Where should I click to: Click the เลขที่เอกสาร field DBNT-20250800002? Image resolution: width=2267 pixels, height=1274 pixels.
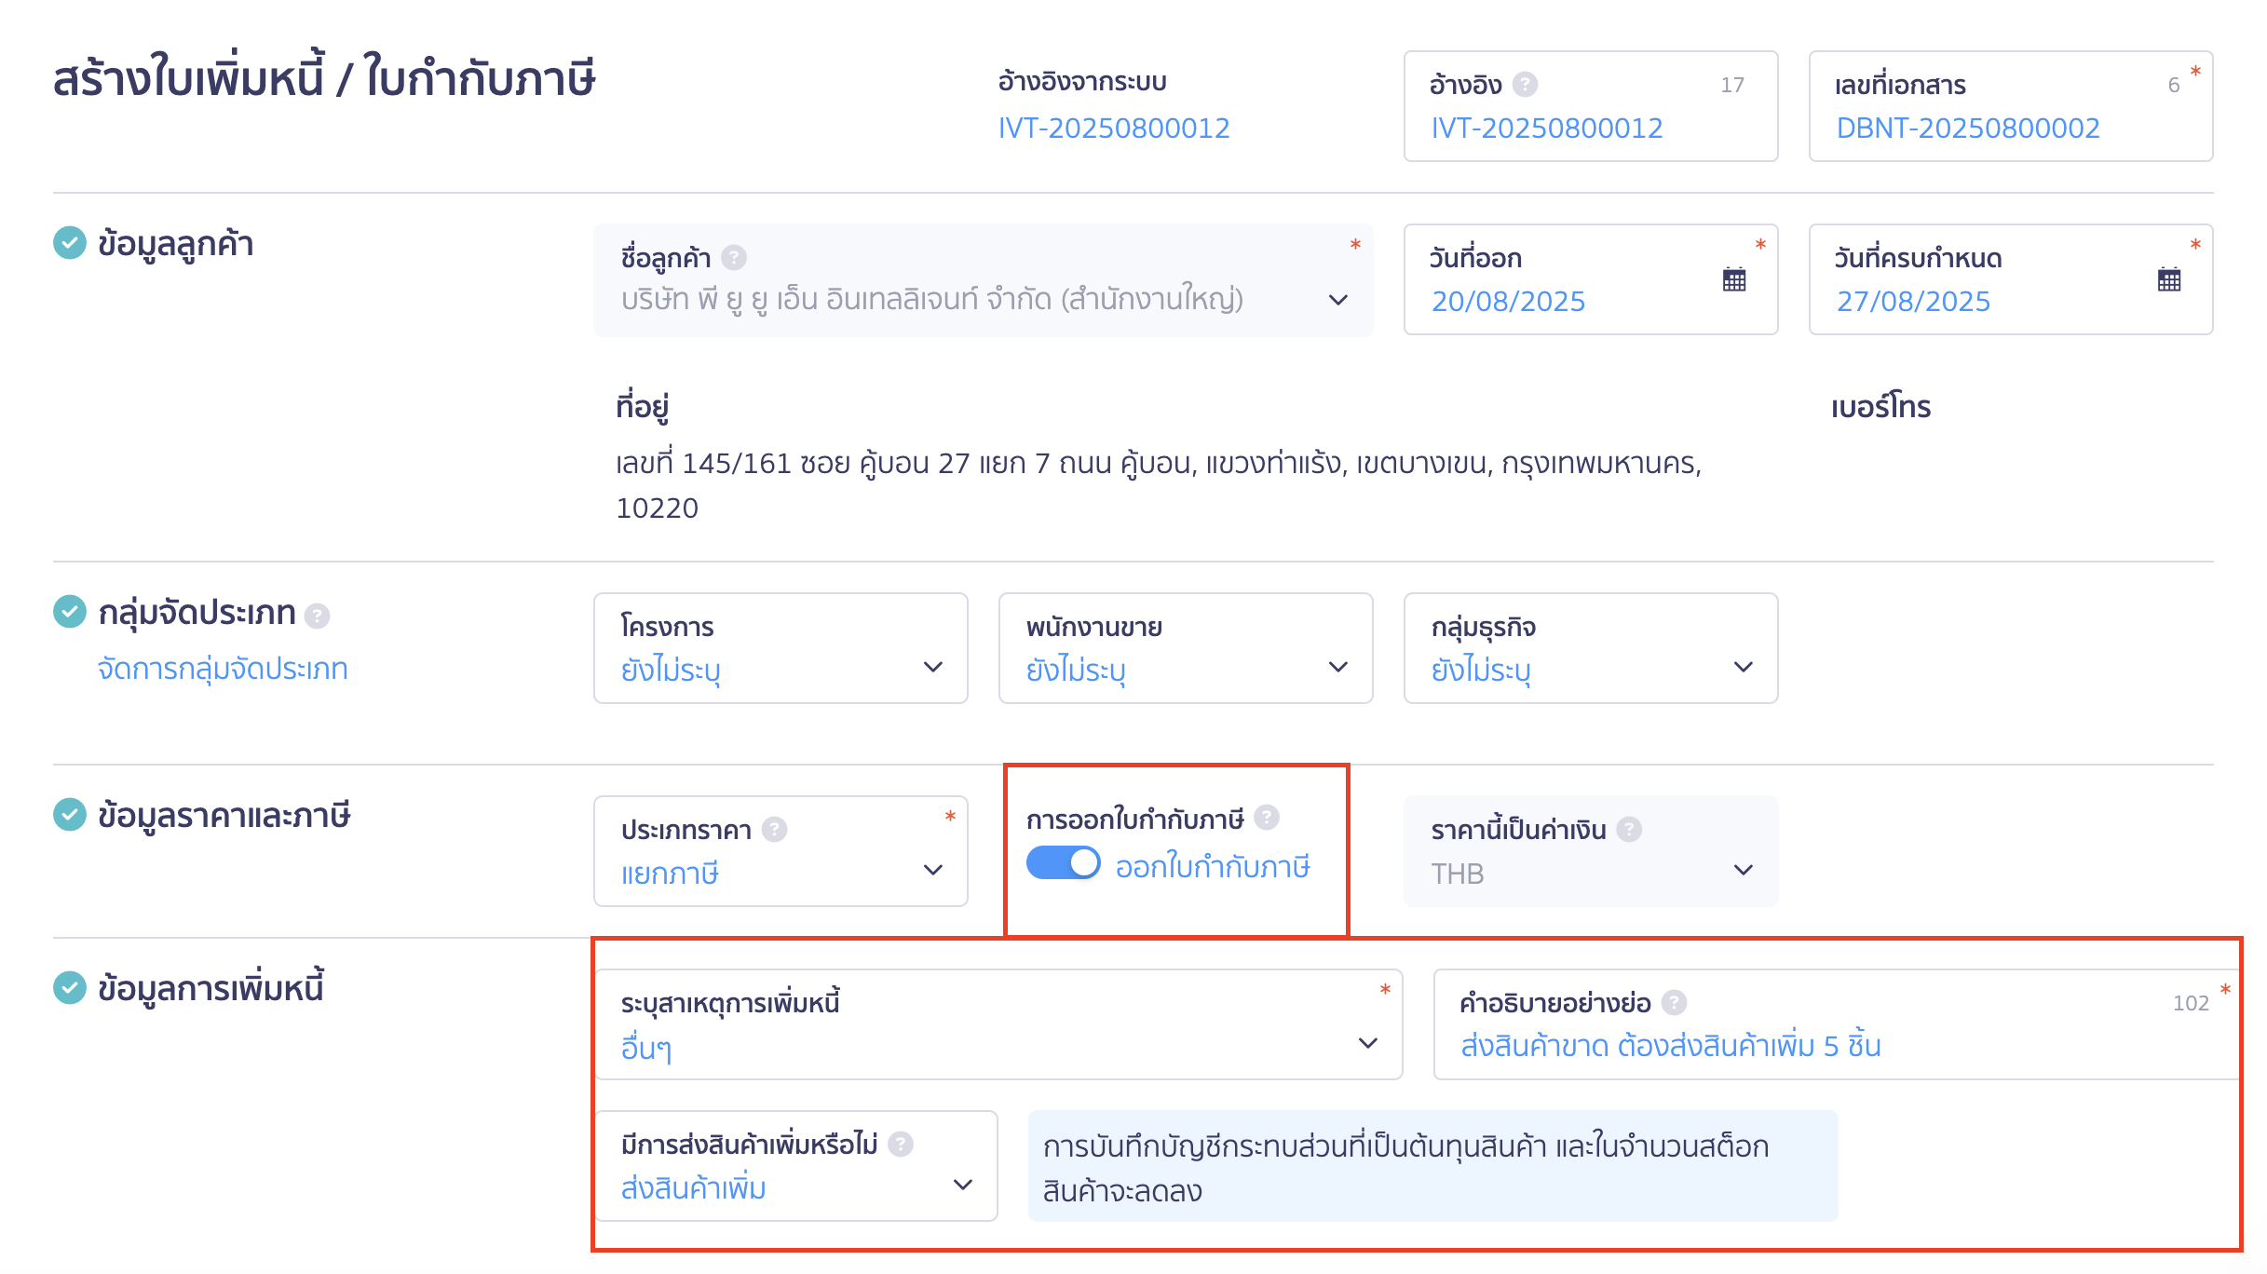pos(2011,106)
